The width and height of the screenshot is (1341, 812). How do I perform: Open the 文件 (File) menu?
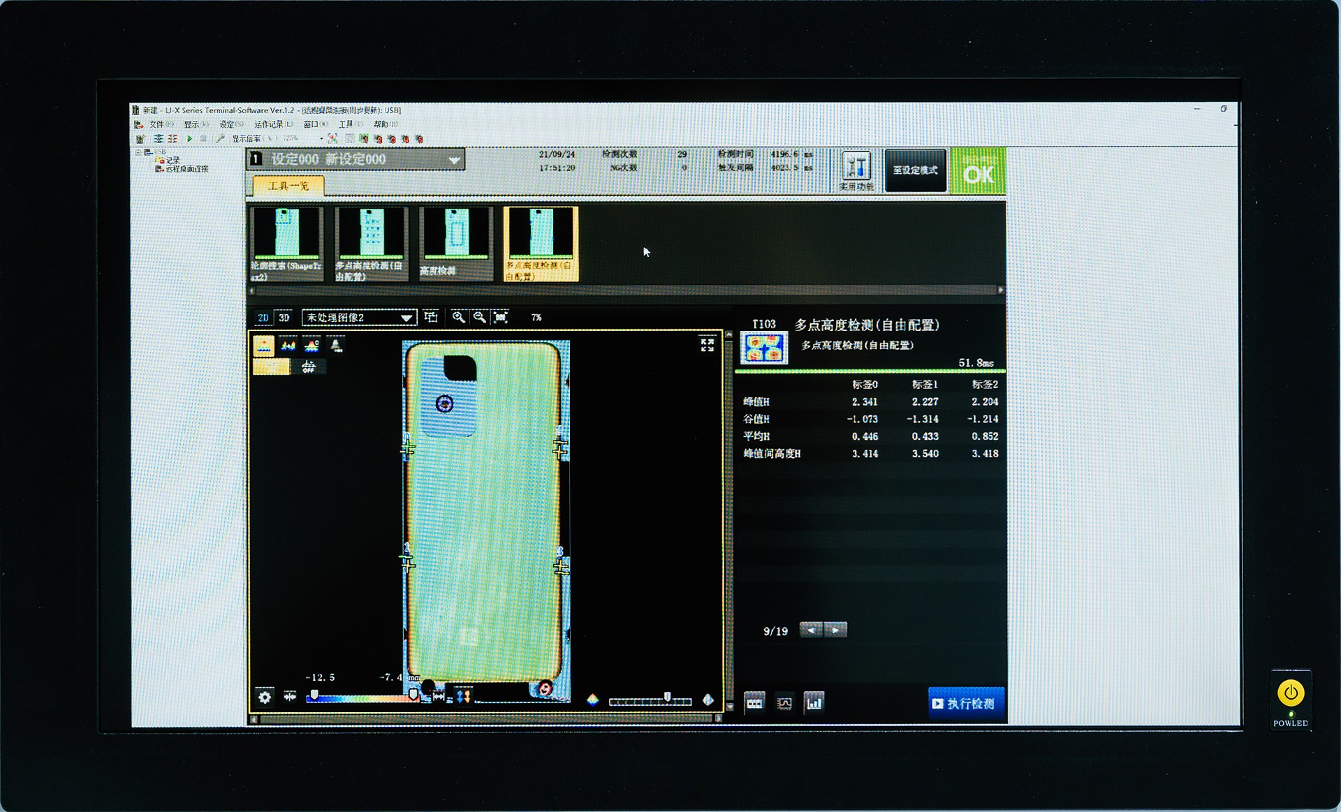click(x=161, y=124)
